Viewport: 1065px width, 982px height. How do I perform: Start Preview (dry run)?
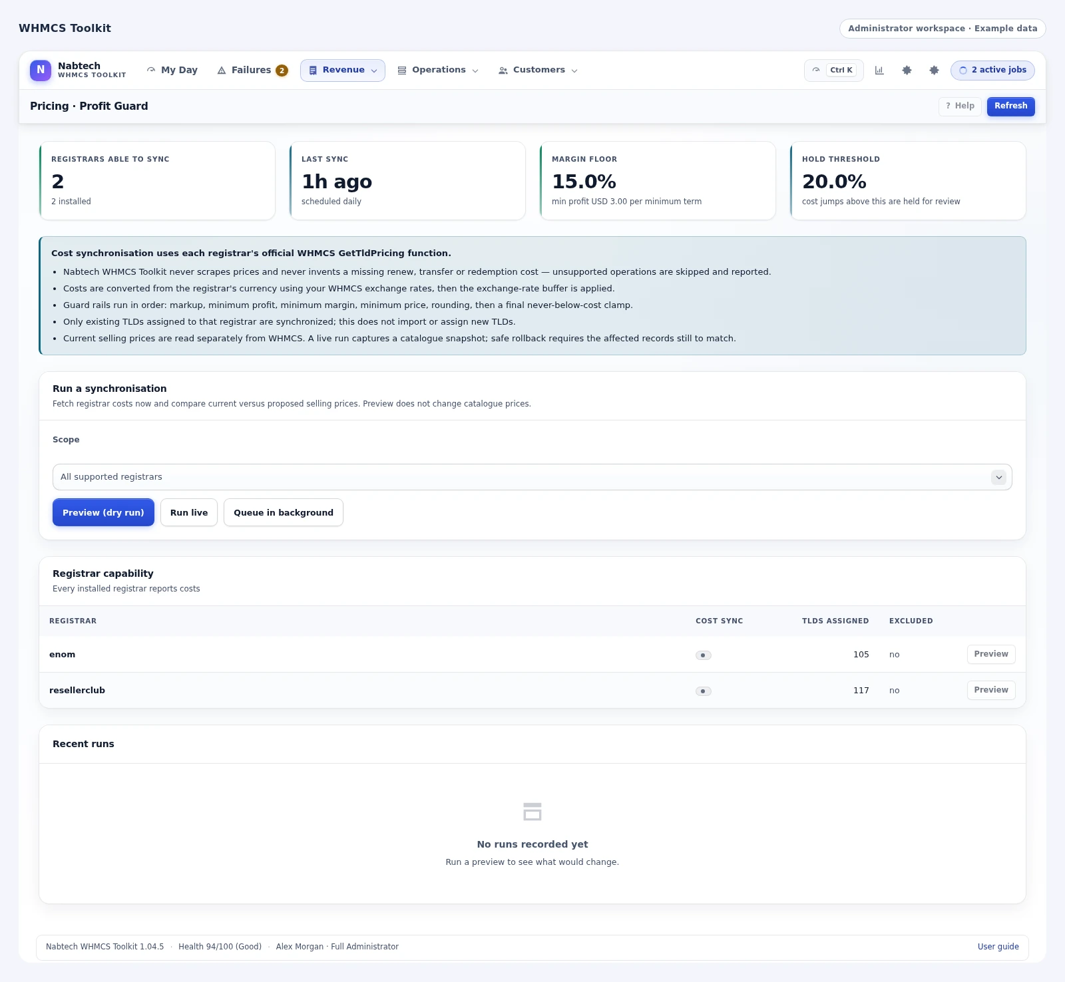[x=103, y=512]
